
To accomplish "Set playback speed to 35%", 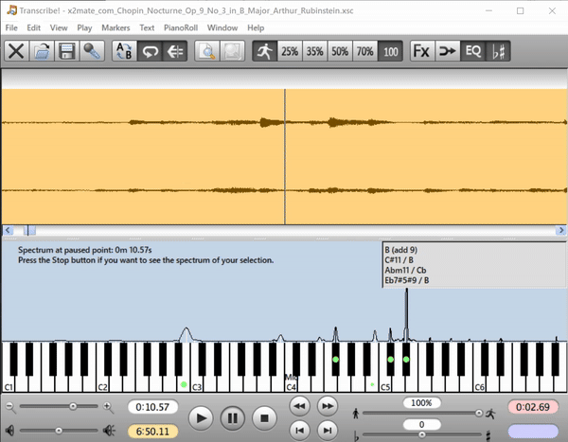I will click(315, 51).
